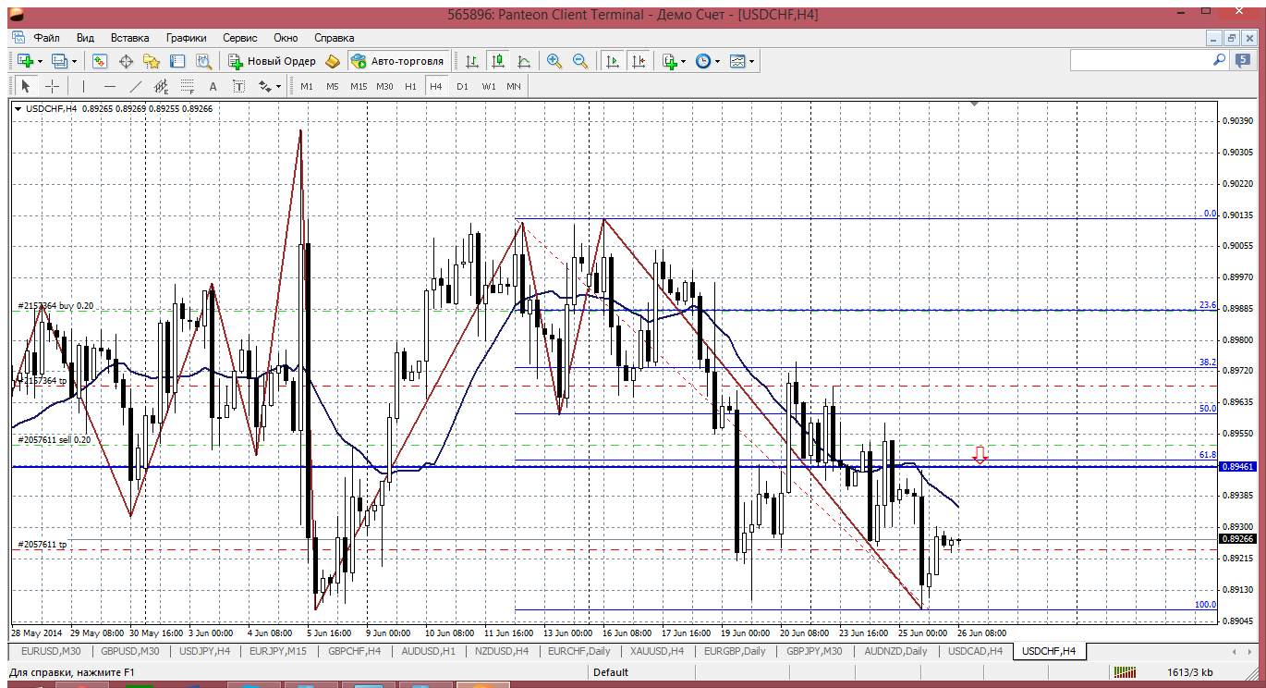Click the search input field
The height and width of the screenshot is (688, 1266).
1140,60
